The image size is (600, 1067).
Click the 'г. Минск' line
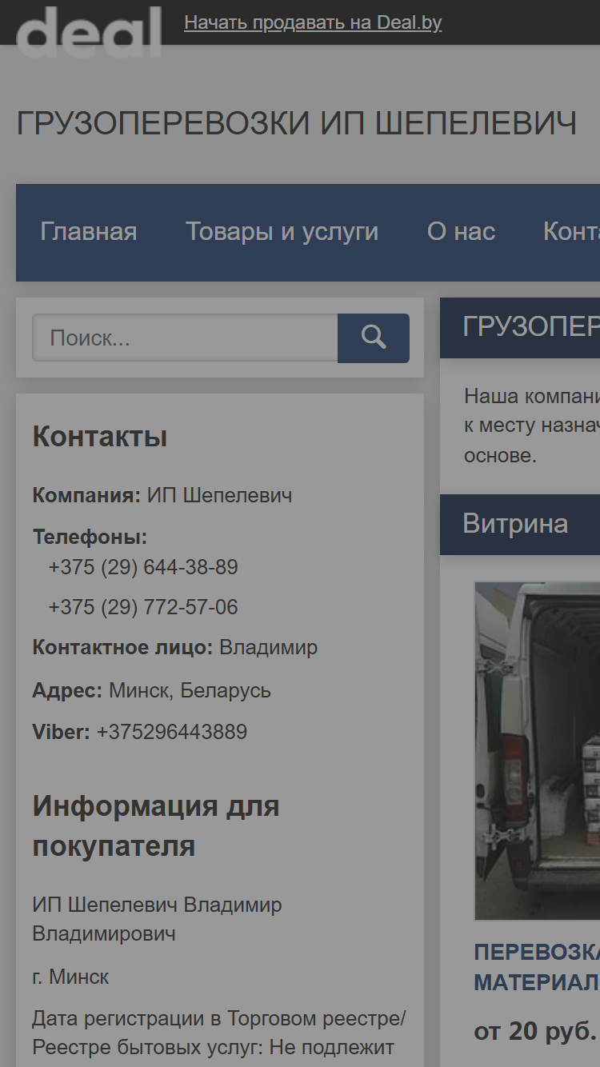tap(71, 977)
